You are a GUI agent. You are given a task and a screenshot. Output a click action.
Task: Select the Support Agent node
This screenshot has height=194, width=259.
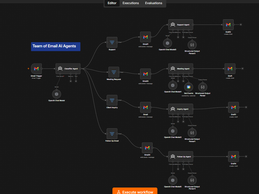[181, 25]
